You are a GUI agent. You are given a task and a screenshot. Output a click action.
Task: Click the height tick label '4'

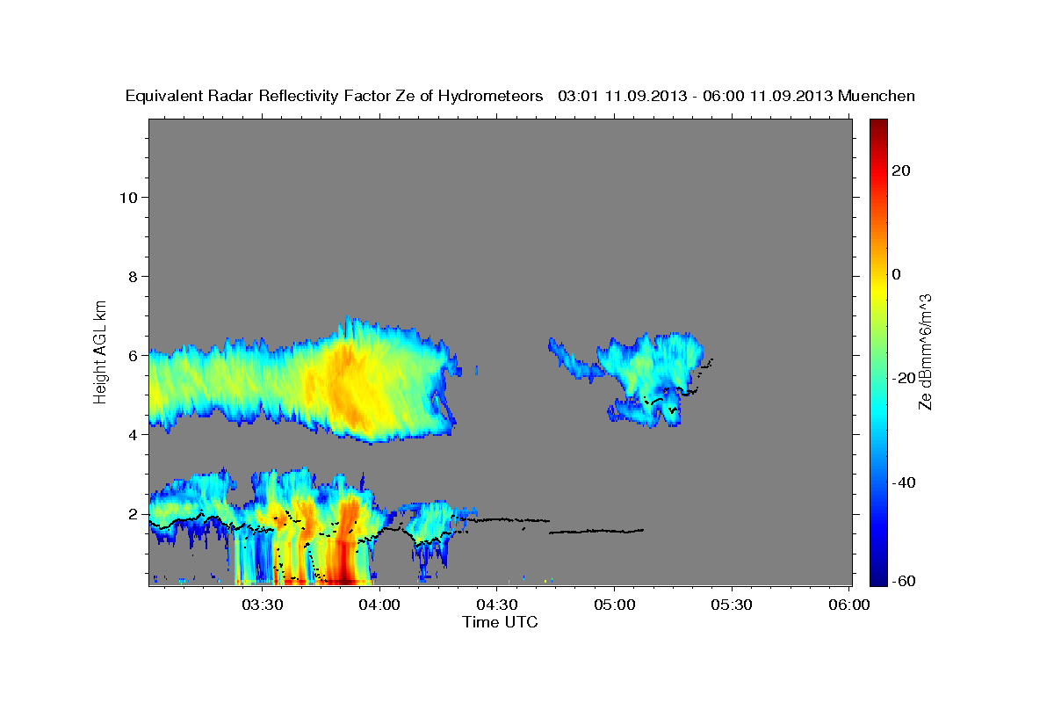point(134,435)
